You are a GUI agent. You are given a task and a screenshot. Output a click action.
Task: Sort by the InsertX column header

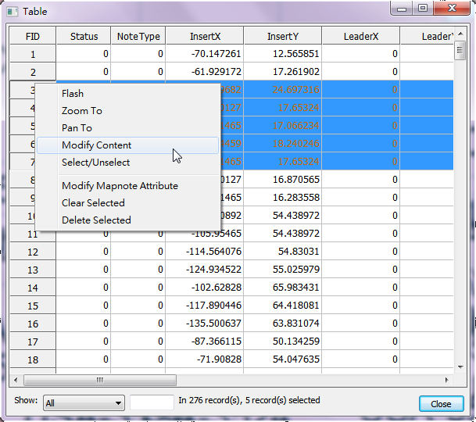pos(205,37)
